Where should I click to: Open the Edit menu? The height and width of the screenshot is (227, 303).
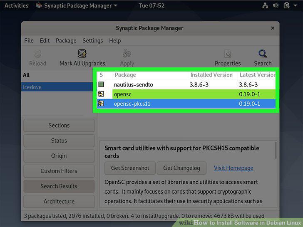coord(45,41)
